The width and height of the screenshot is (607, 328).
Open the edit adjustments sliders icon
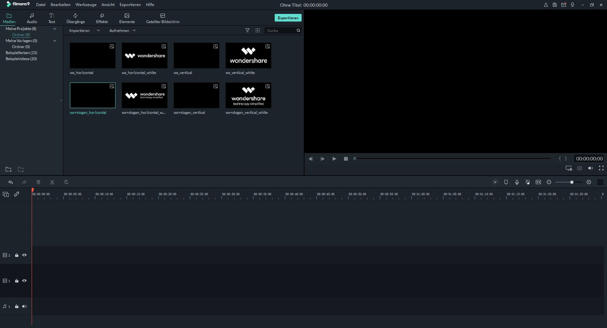(x=66, y=182)
